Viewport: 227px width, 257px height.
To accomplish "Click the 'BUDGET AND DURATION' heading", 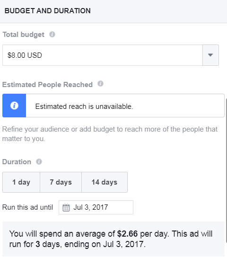I will [x=48, y=11].
